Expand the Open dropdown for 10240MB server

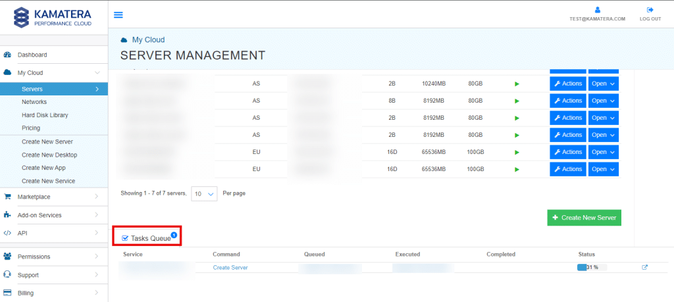pos(603,84)
